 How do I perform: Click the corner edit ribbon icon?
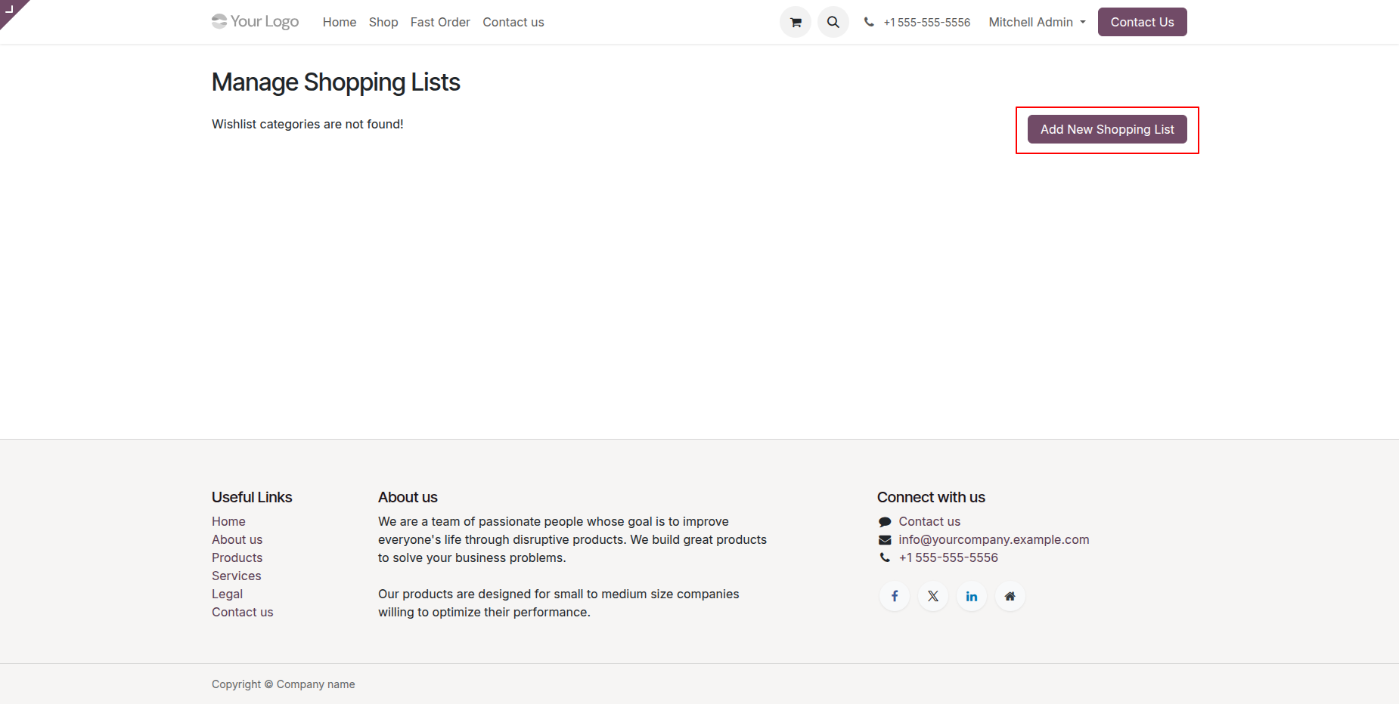point(10,9)
